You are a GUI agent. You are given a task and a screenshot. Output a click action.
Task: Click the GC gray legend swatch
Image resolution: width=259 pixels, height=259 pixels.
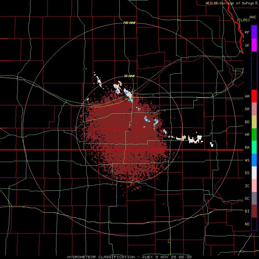pos(254,198)
